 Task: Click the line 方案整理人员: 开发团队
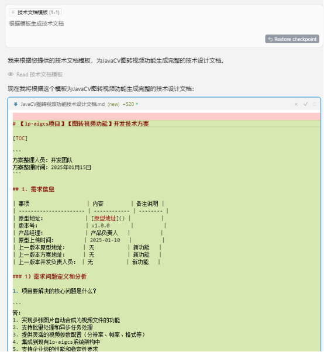coord(43,160)
